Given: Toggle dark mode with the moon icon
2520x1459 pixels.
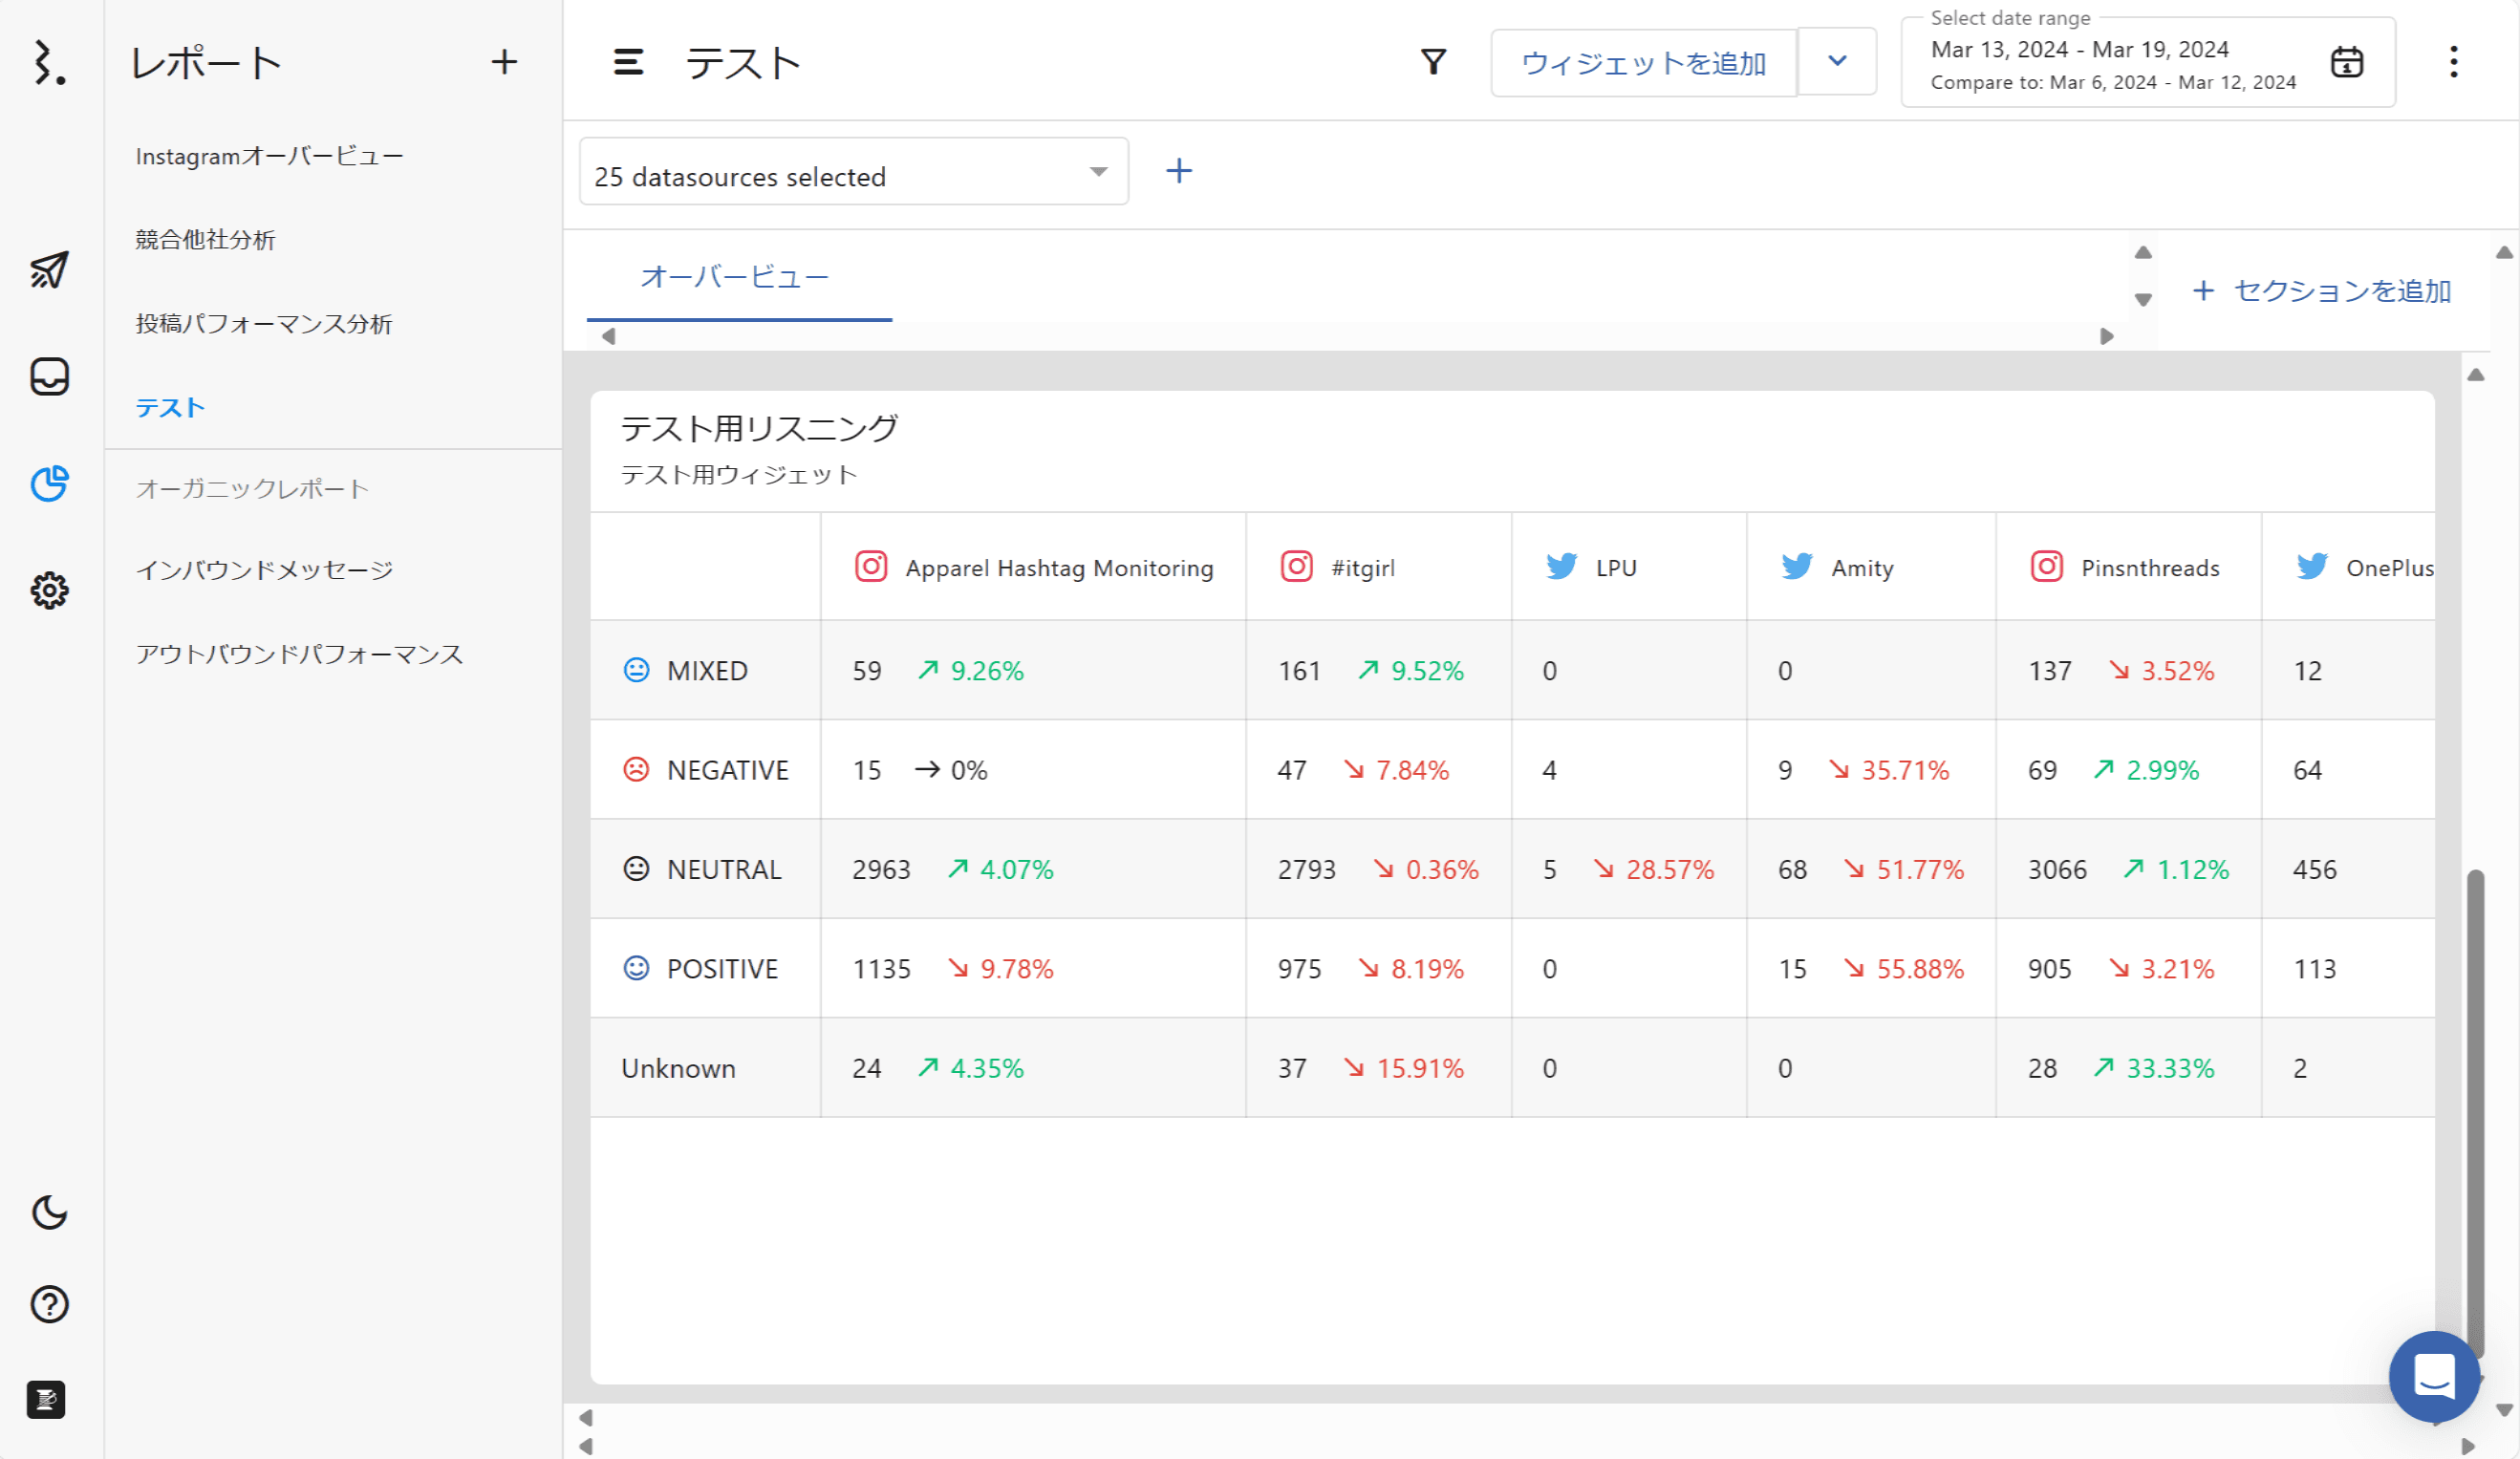Looking at the screenshot, I should 49,1212.
